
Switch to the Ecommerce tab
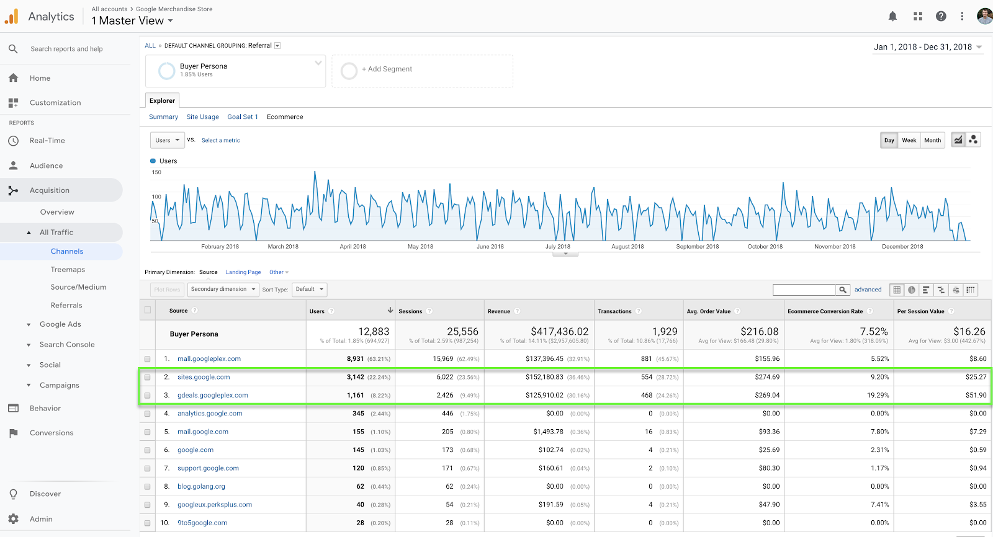click(x=285, y=117)
